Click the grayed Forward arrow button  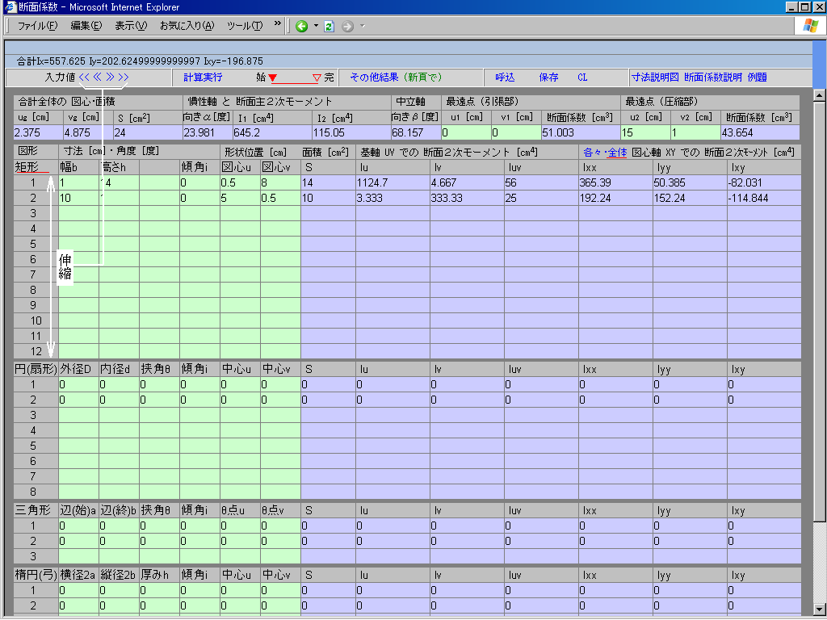348,26
